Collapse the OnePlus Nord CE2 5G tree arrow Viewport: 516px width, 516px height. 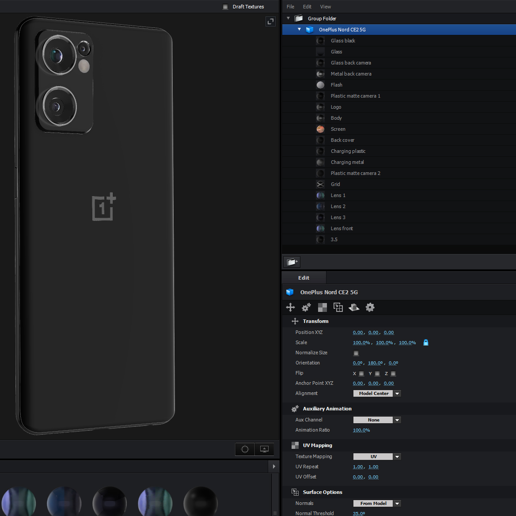point(299,29)
